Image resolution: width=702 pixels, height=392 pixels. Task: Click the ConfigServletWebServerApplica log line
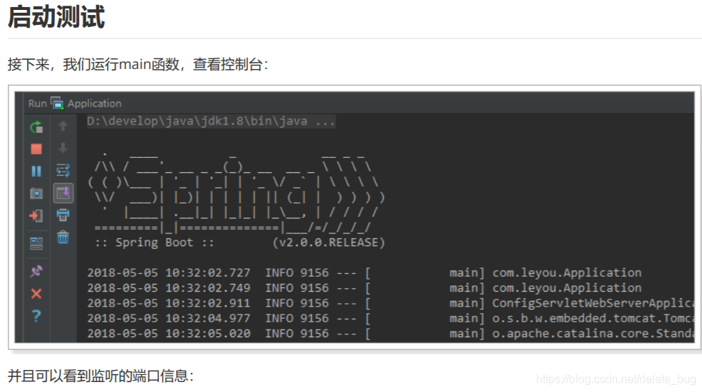(390, 303)
